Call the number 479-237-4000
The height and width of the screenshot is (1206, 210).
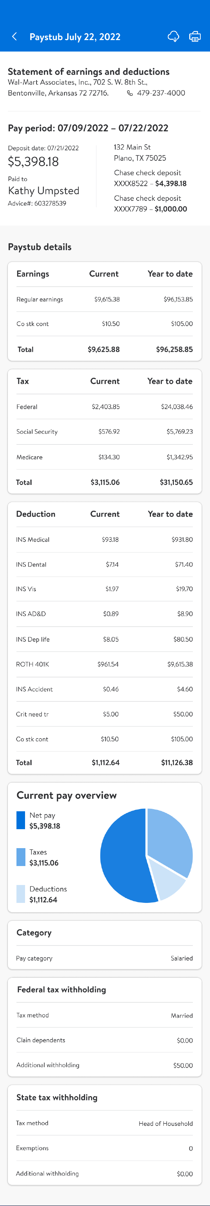click(161, 93)
